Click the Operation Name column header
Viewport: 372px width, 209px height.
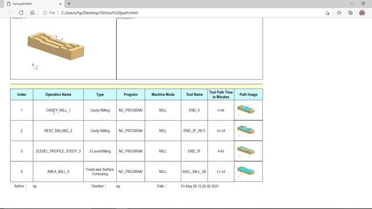point(58,94)
